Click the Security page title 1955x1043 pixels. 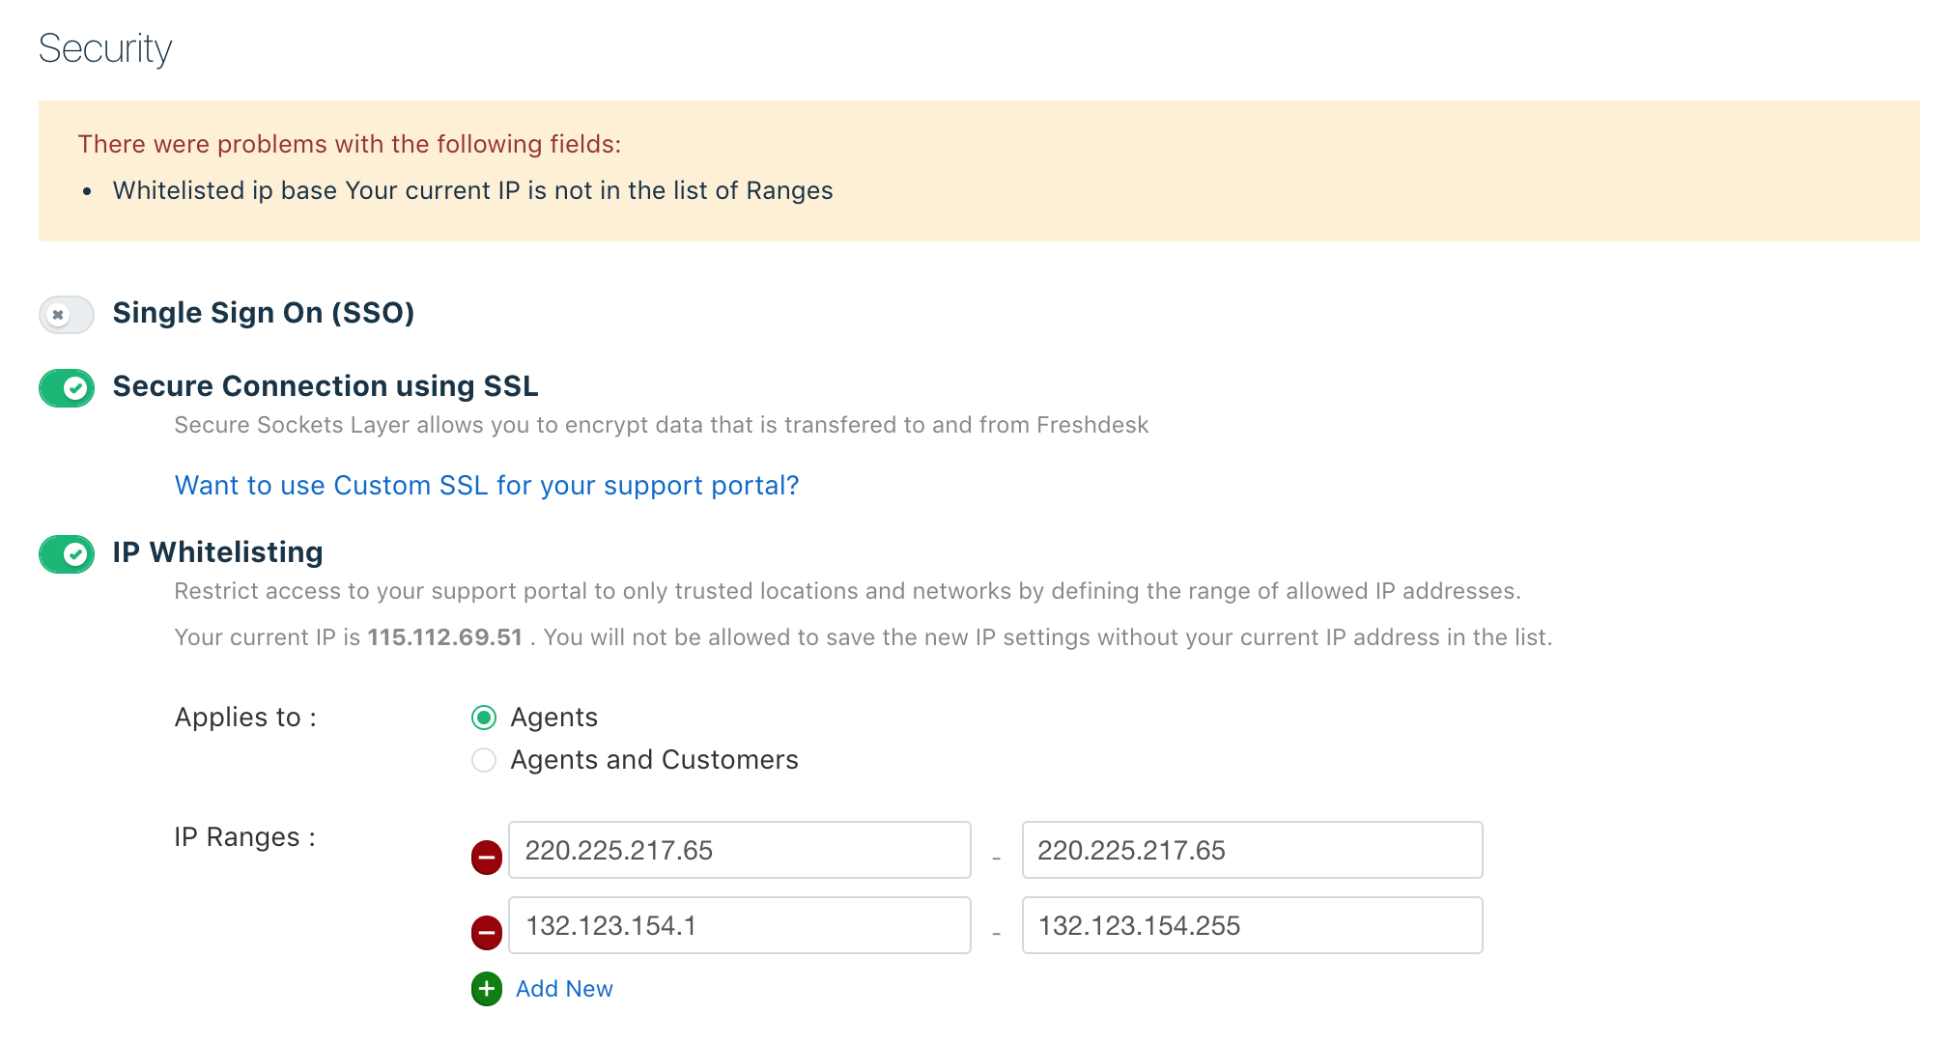[104, 48]
